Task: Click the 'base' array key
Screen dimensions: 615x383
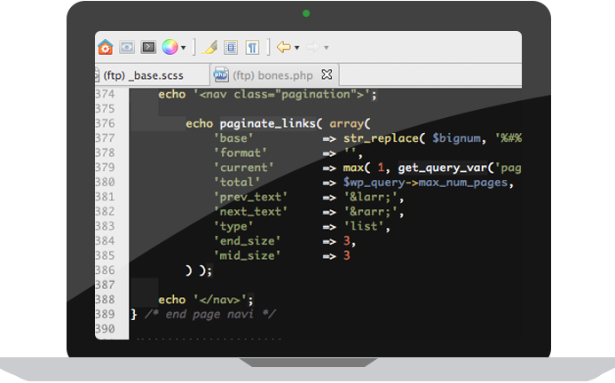Action: click(233, 138)
